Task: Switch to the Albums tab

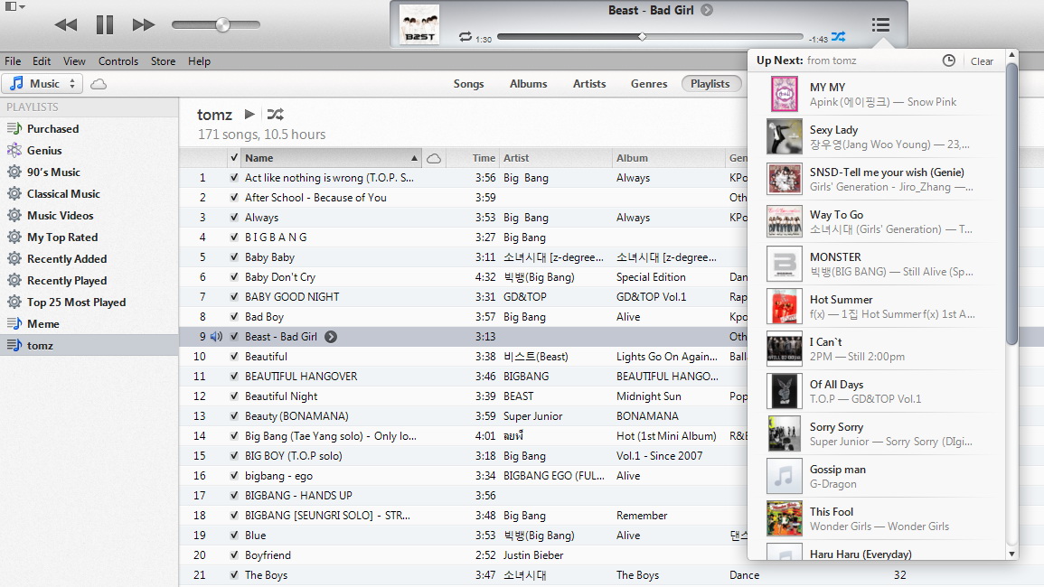Action: coord(528,84)
